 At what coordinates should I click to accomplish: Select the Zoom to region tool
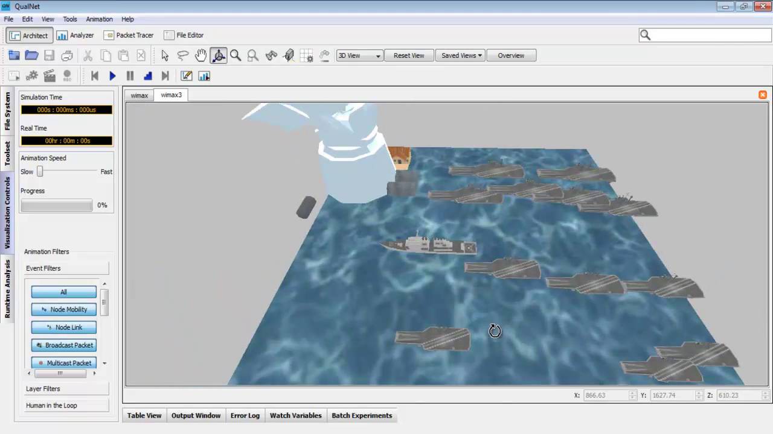pos(253,55)
